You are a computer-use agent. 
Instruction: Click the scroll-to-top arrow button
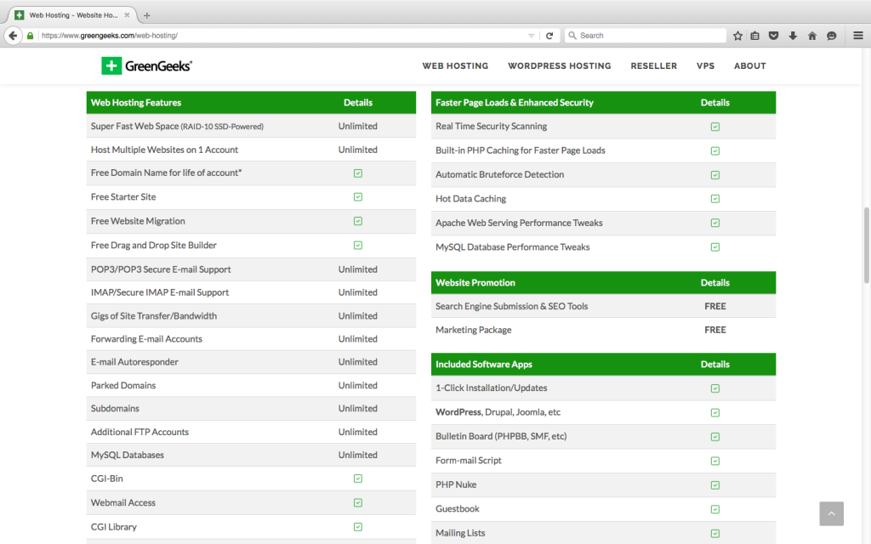tap(831, 513)
